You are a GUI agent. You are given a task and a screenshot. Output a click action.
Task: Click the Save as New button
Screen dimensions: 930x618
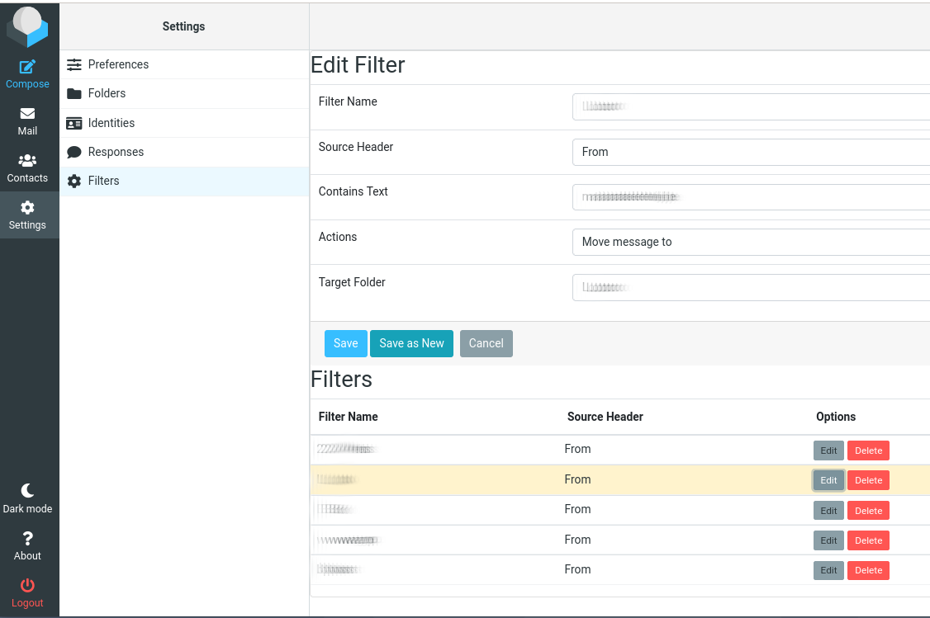point(411,344)
